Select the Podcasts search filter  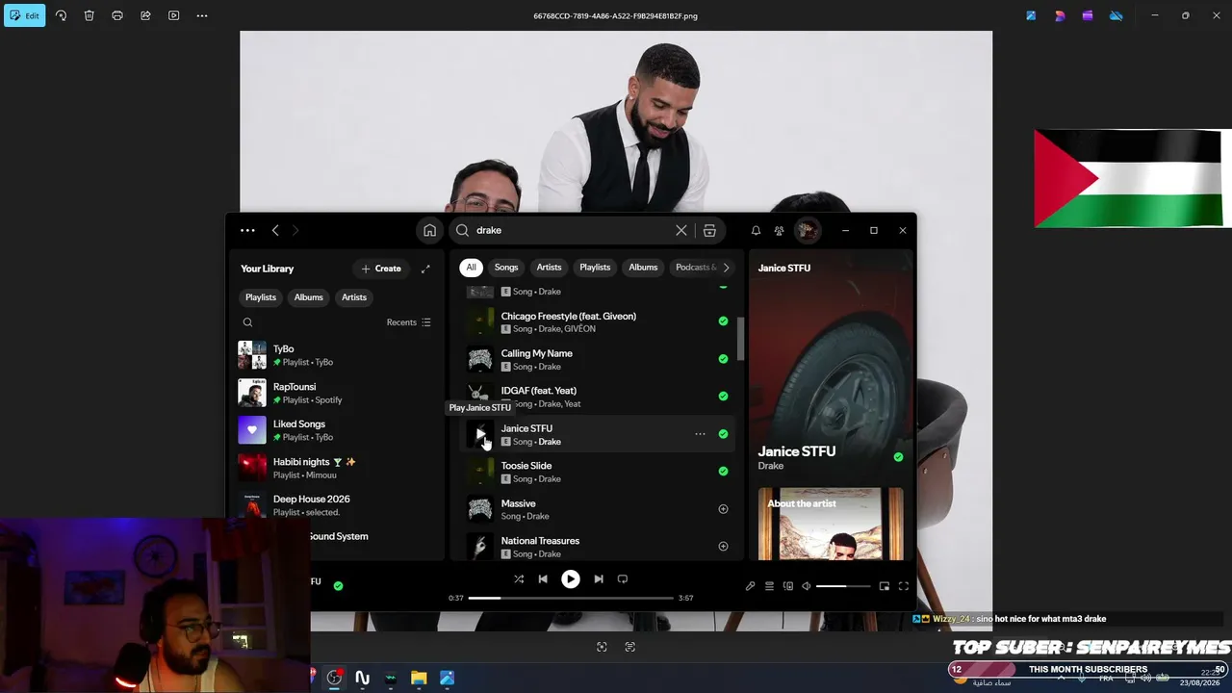[695, 268]
